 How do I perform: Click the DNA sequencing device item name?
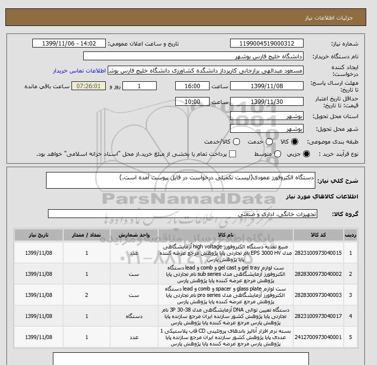point(226,316)
